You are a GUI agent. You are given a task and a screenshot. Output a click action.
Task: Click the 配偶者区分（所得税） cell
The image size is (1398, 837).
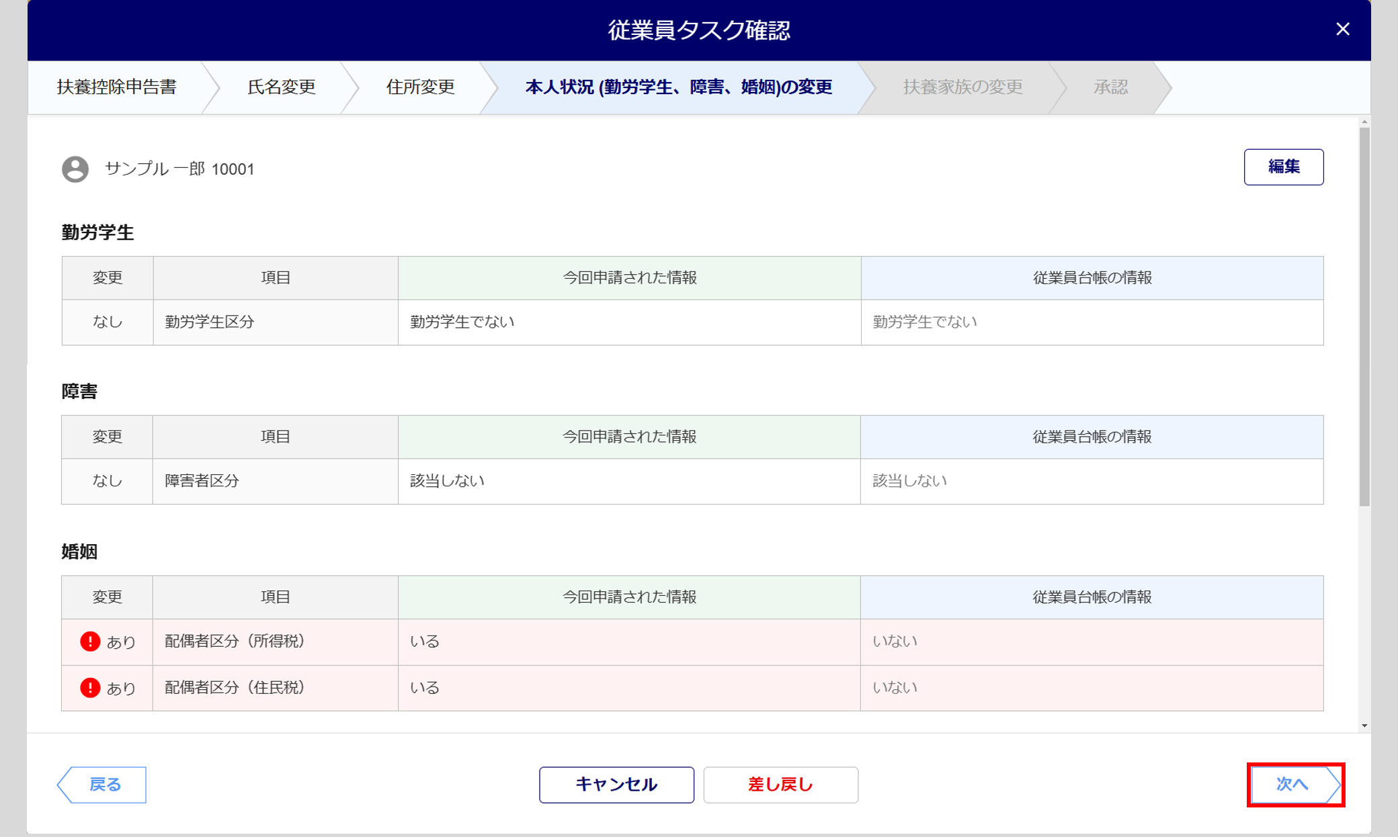coord(276,642)
